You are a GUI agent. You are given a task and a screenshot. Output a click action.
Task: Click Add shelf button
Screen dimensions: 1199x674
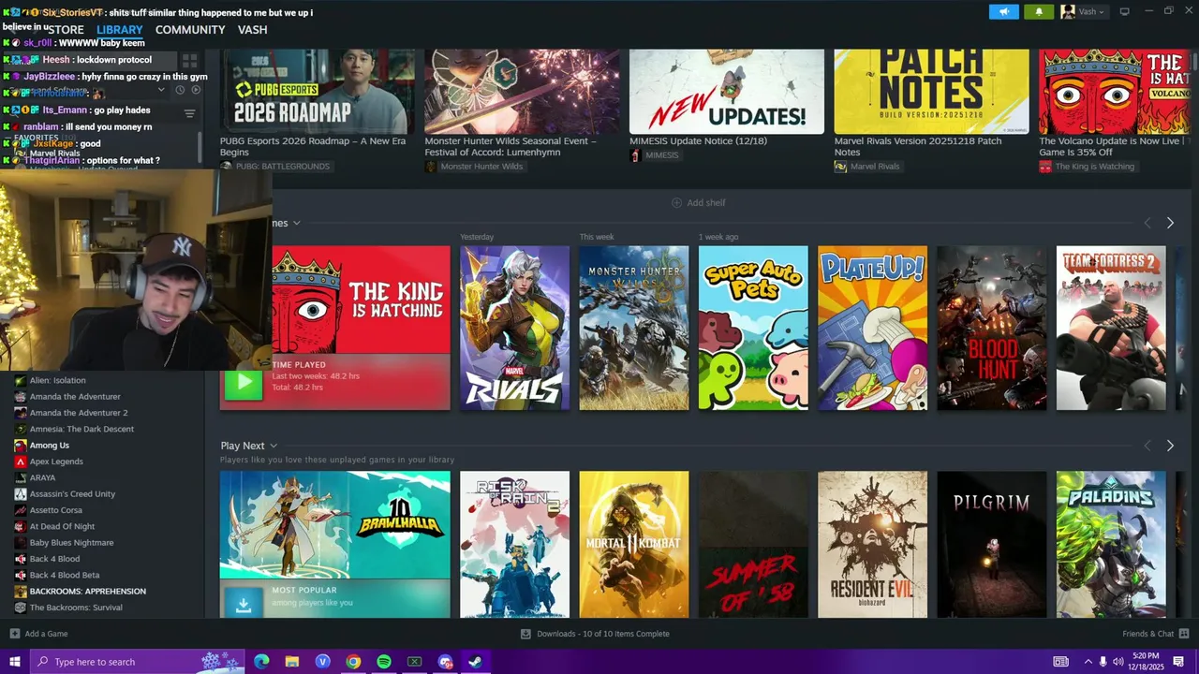tap(698, 203)
